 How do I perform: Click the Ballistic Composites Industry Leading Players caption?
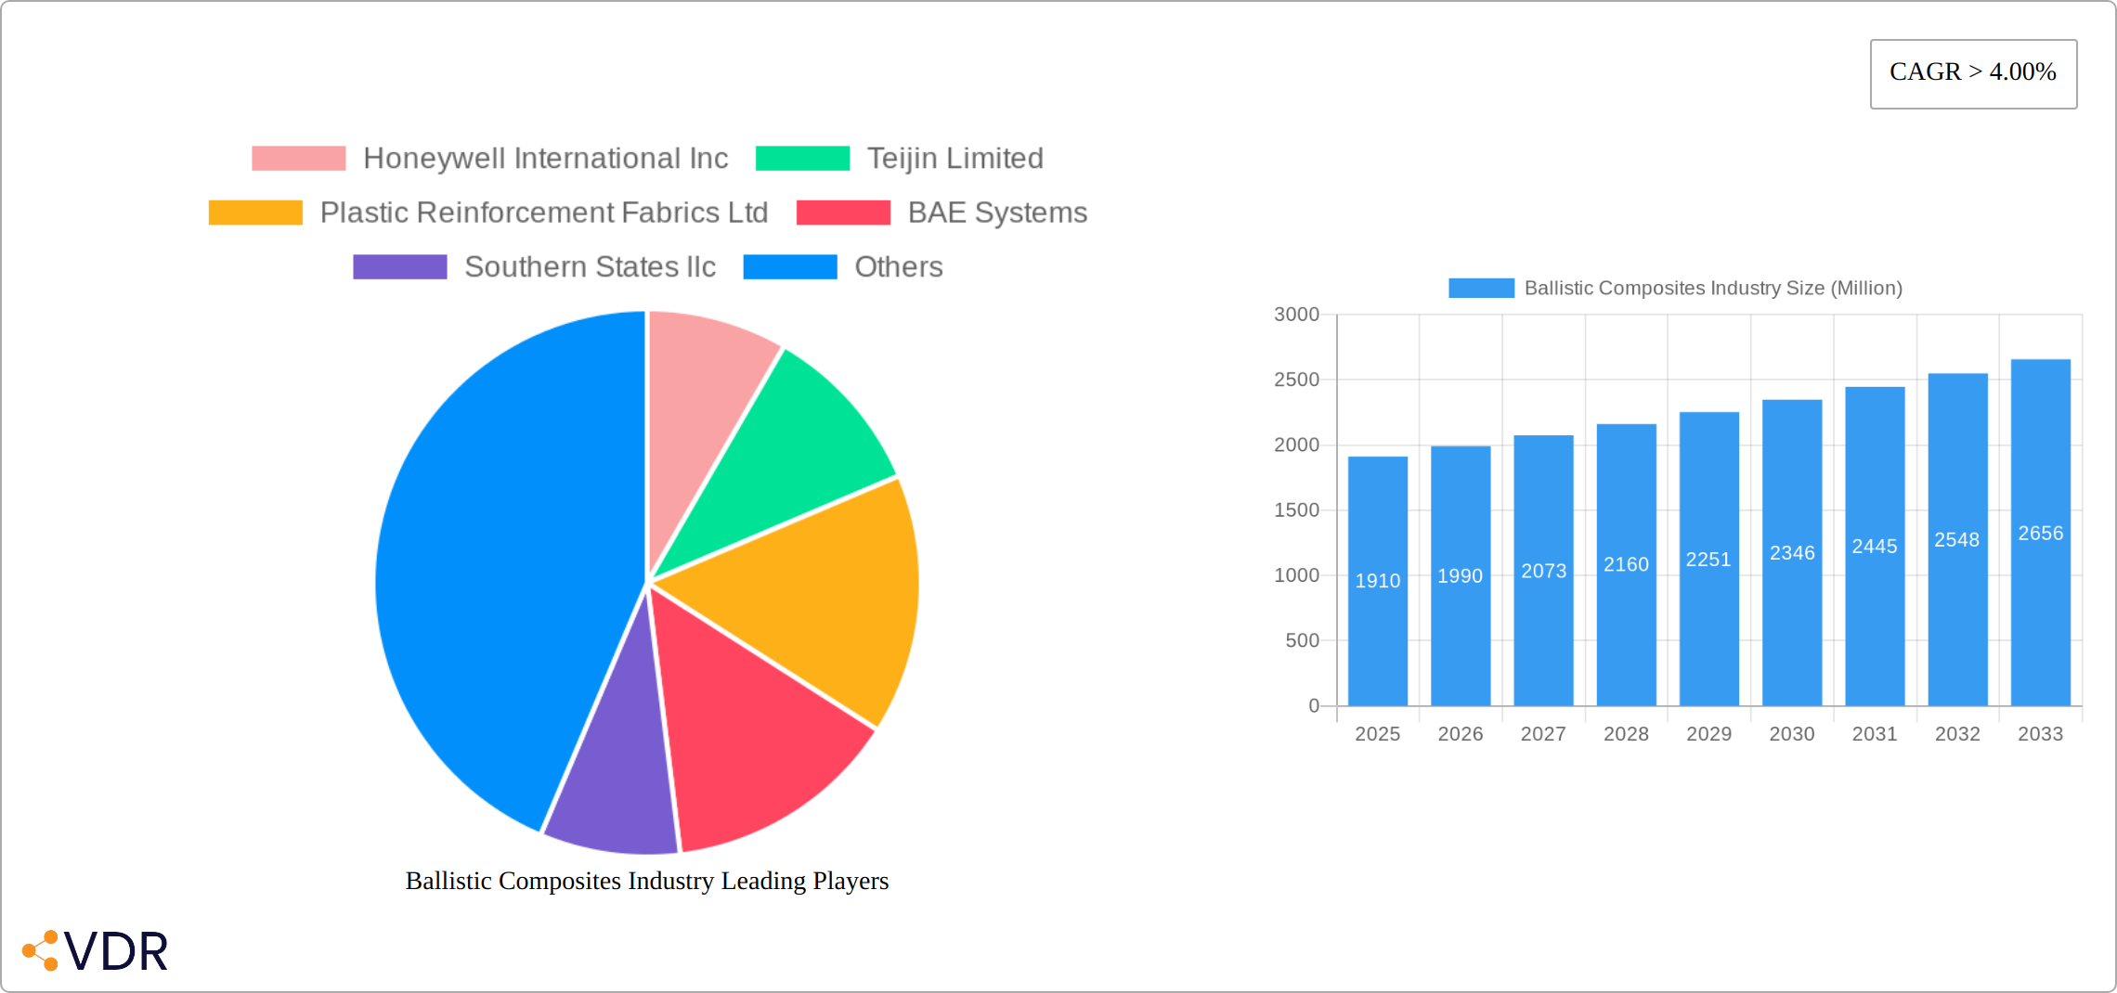(647, 881)
